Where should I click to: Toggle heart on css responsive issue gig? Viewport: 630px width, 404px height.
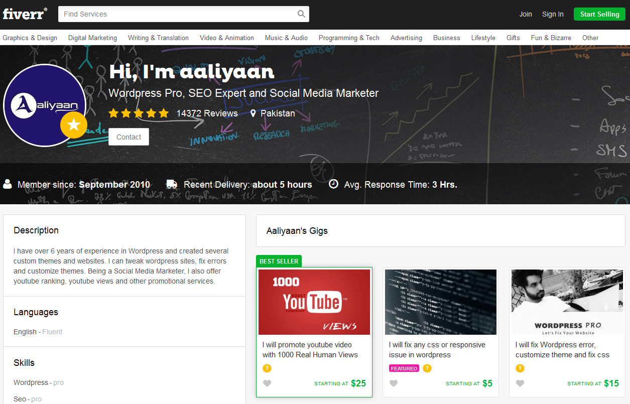[394, 383]
